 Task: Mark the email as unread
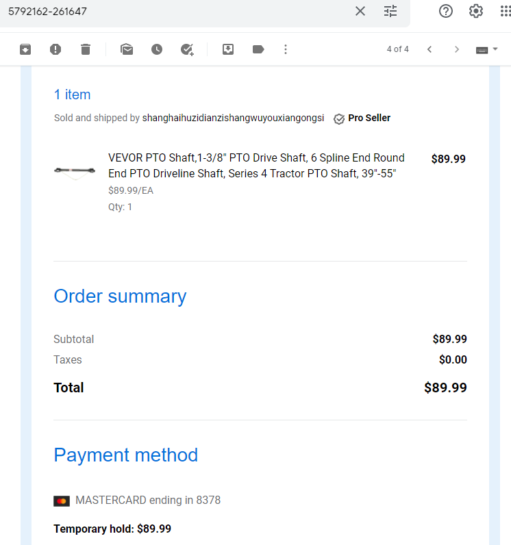tap(127, 49)
